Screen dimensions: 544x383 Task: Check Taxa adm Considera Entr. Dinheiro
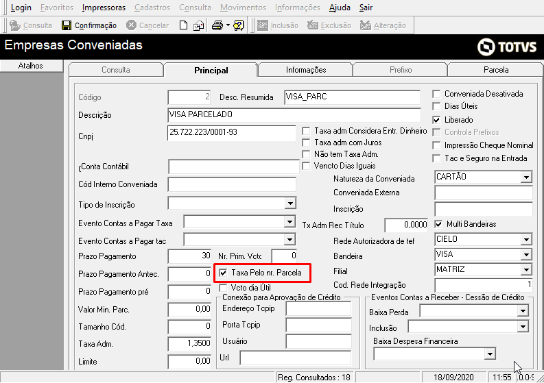[x=306, y=131]
